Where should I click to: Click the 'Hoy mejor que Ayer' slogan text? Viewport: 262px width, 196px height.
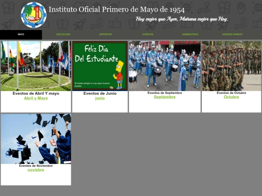pos(182,19)
